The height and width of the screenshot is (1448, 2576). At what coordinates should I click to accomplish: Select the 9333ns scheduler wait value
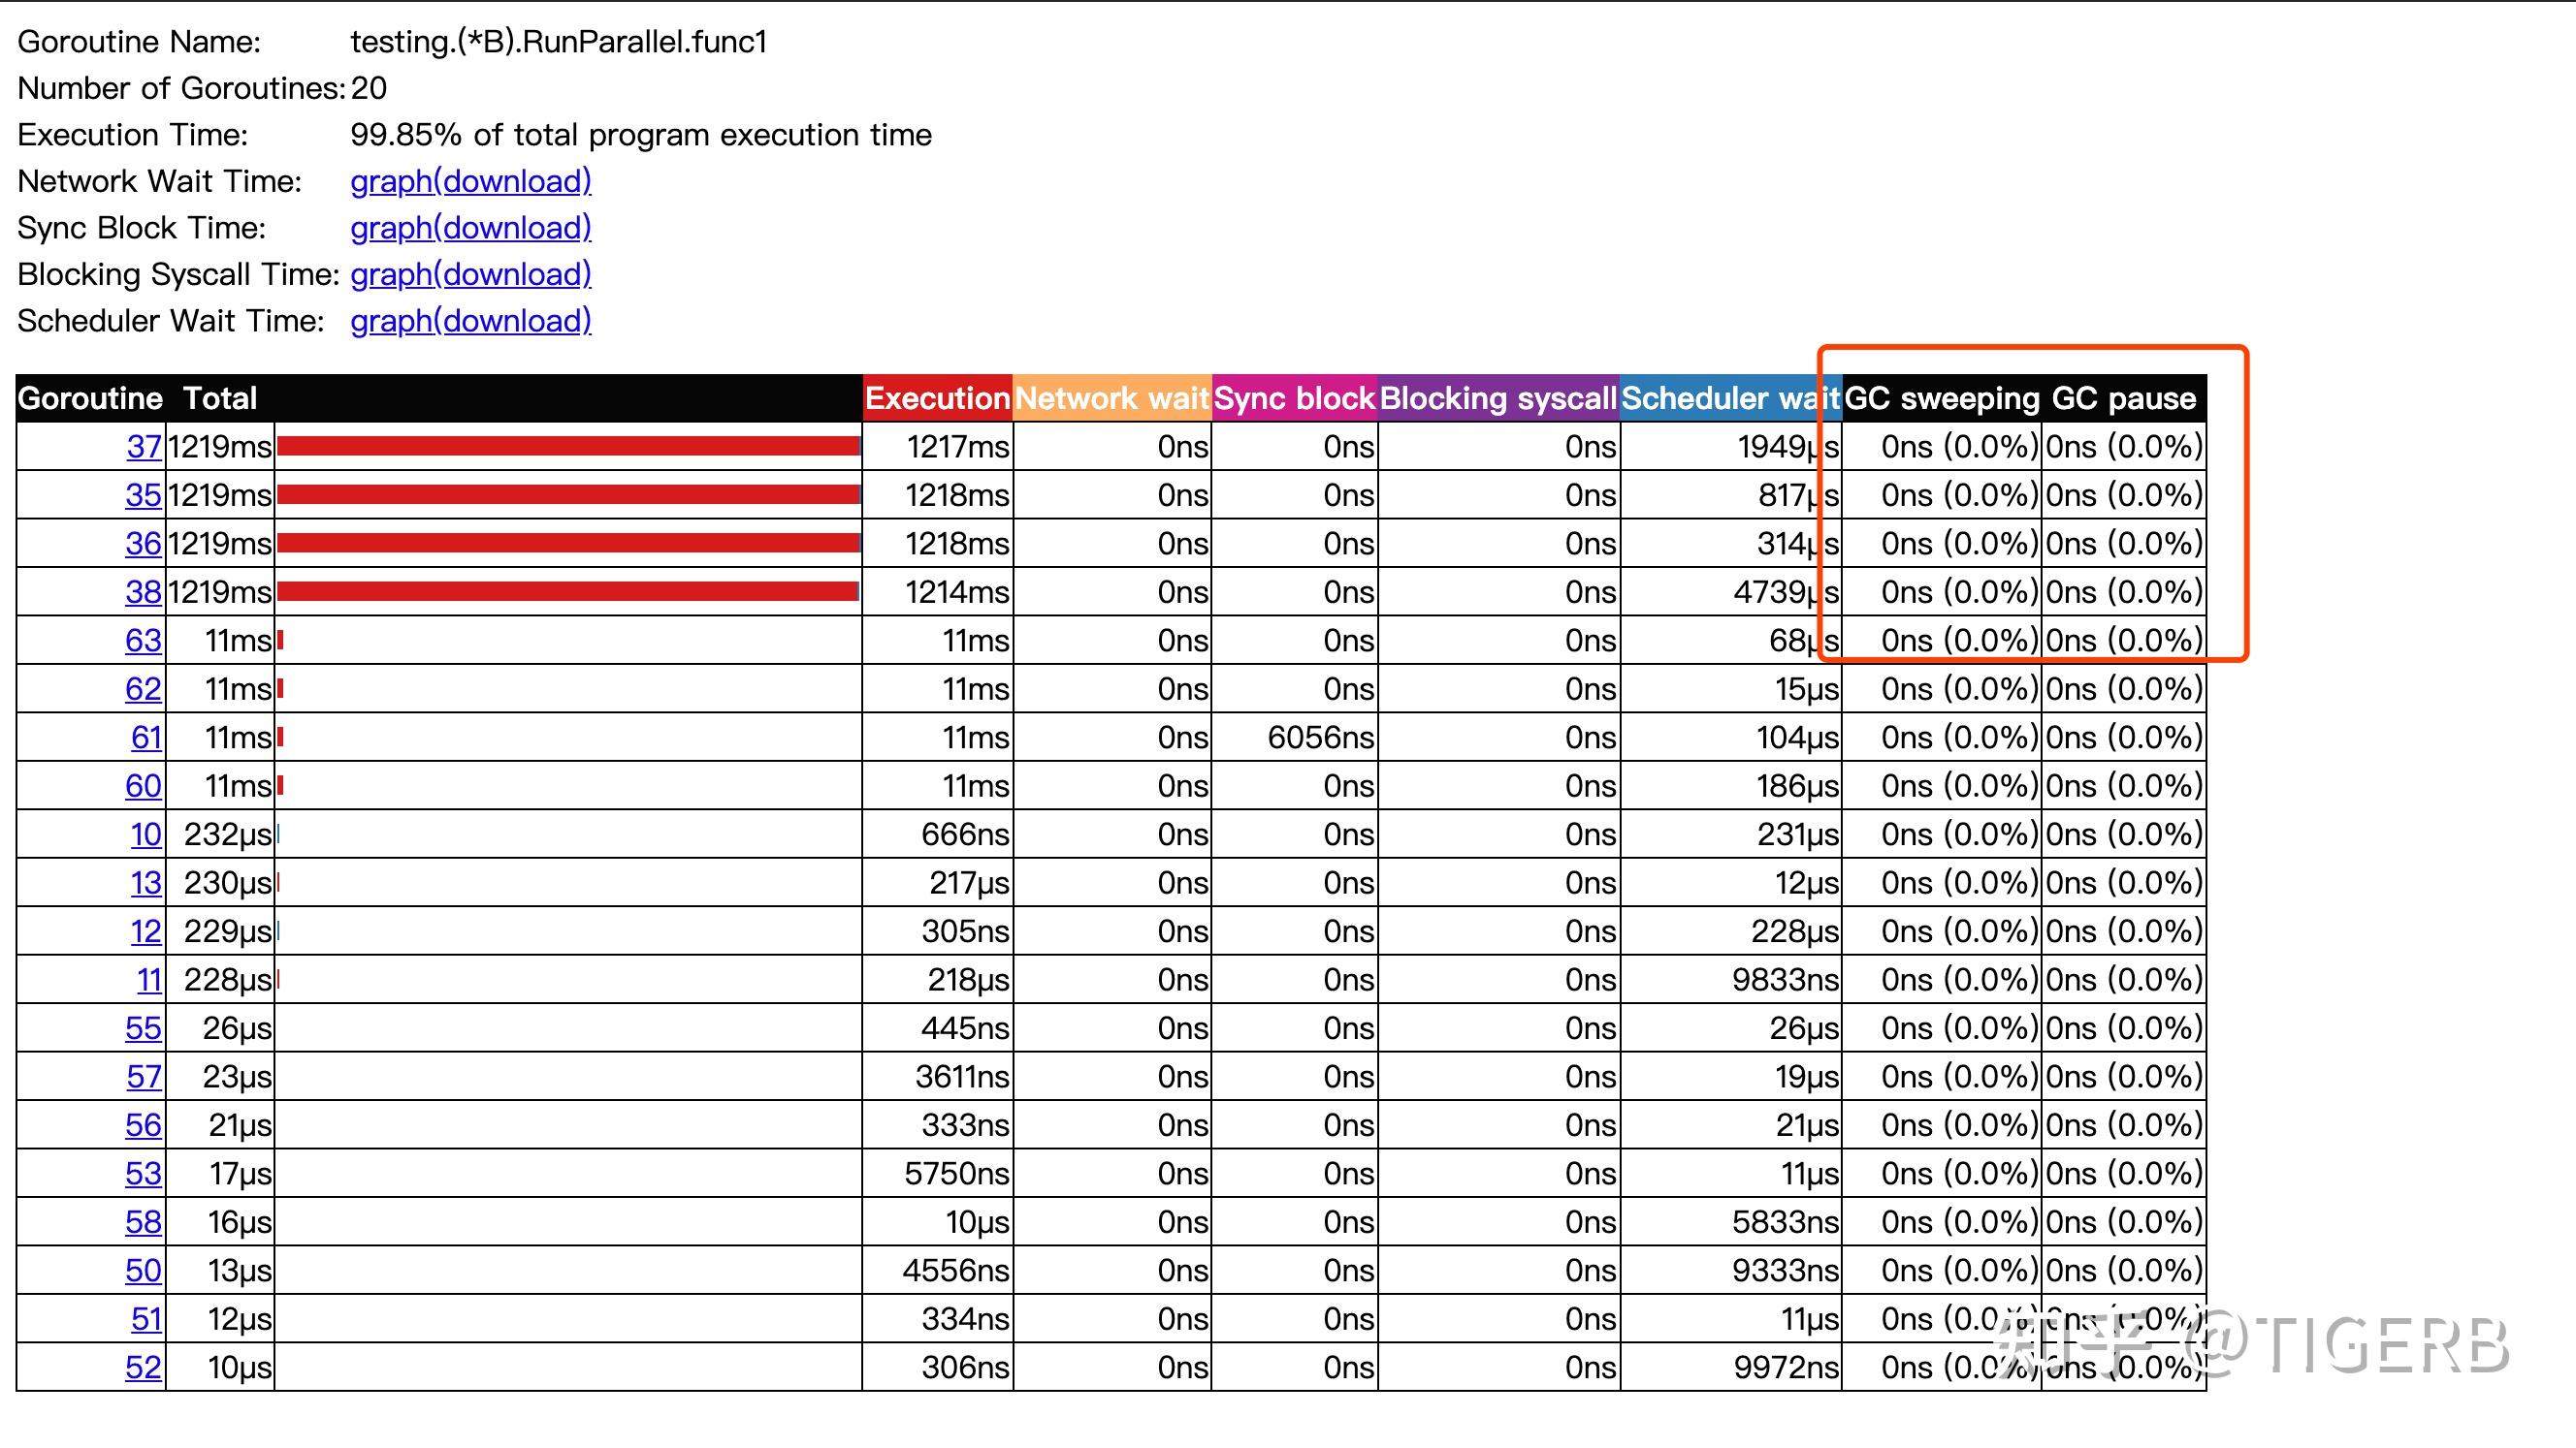pyautogui.click(x=1785, y=1272)
